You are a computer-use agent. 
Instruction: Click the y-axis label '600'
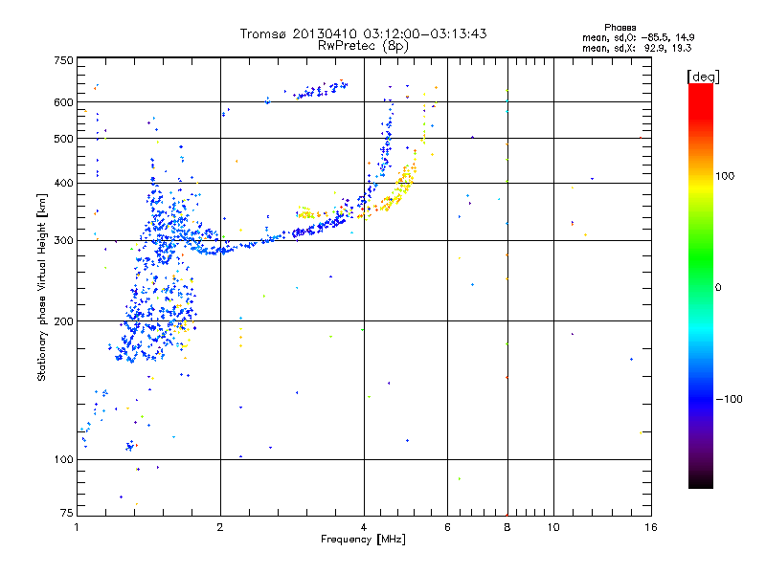point(63,102)
